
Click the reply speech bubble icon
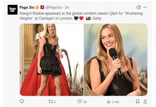pos(22,101)
